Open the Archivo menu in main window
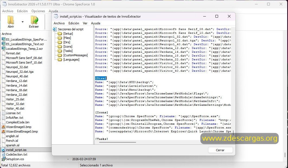 pos(8,11)
